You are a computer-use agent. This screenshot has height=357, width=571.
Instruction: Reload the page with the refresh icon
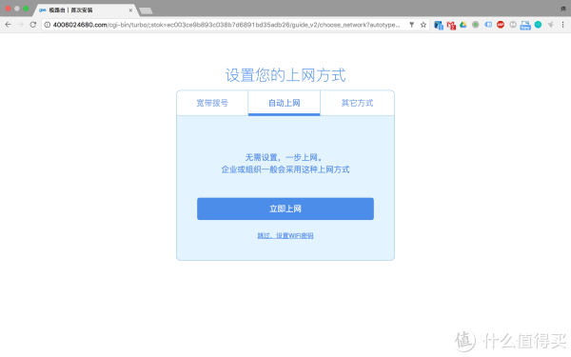(32, 25)
